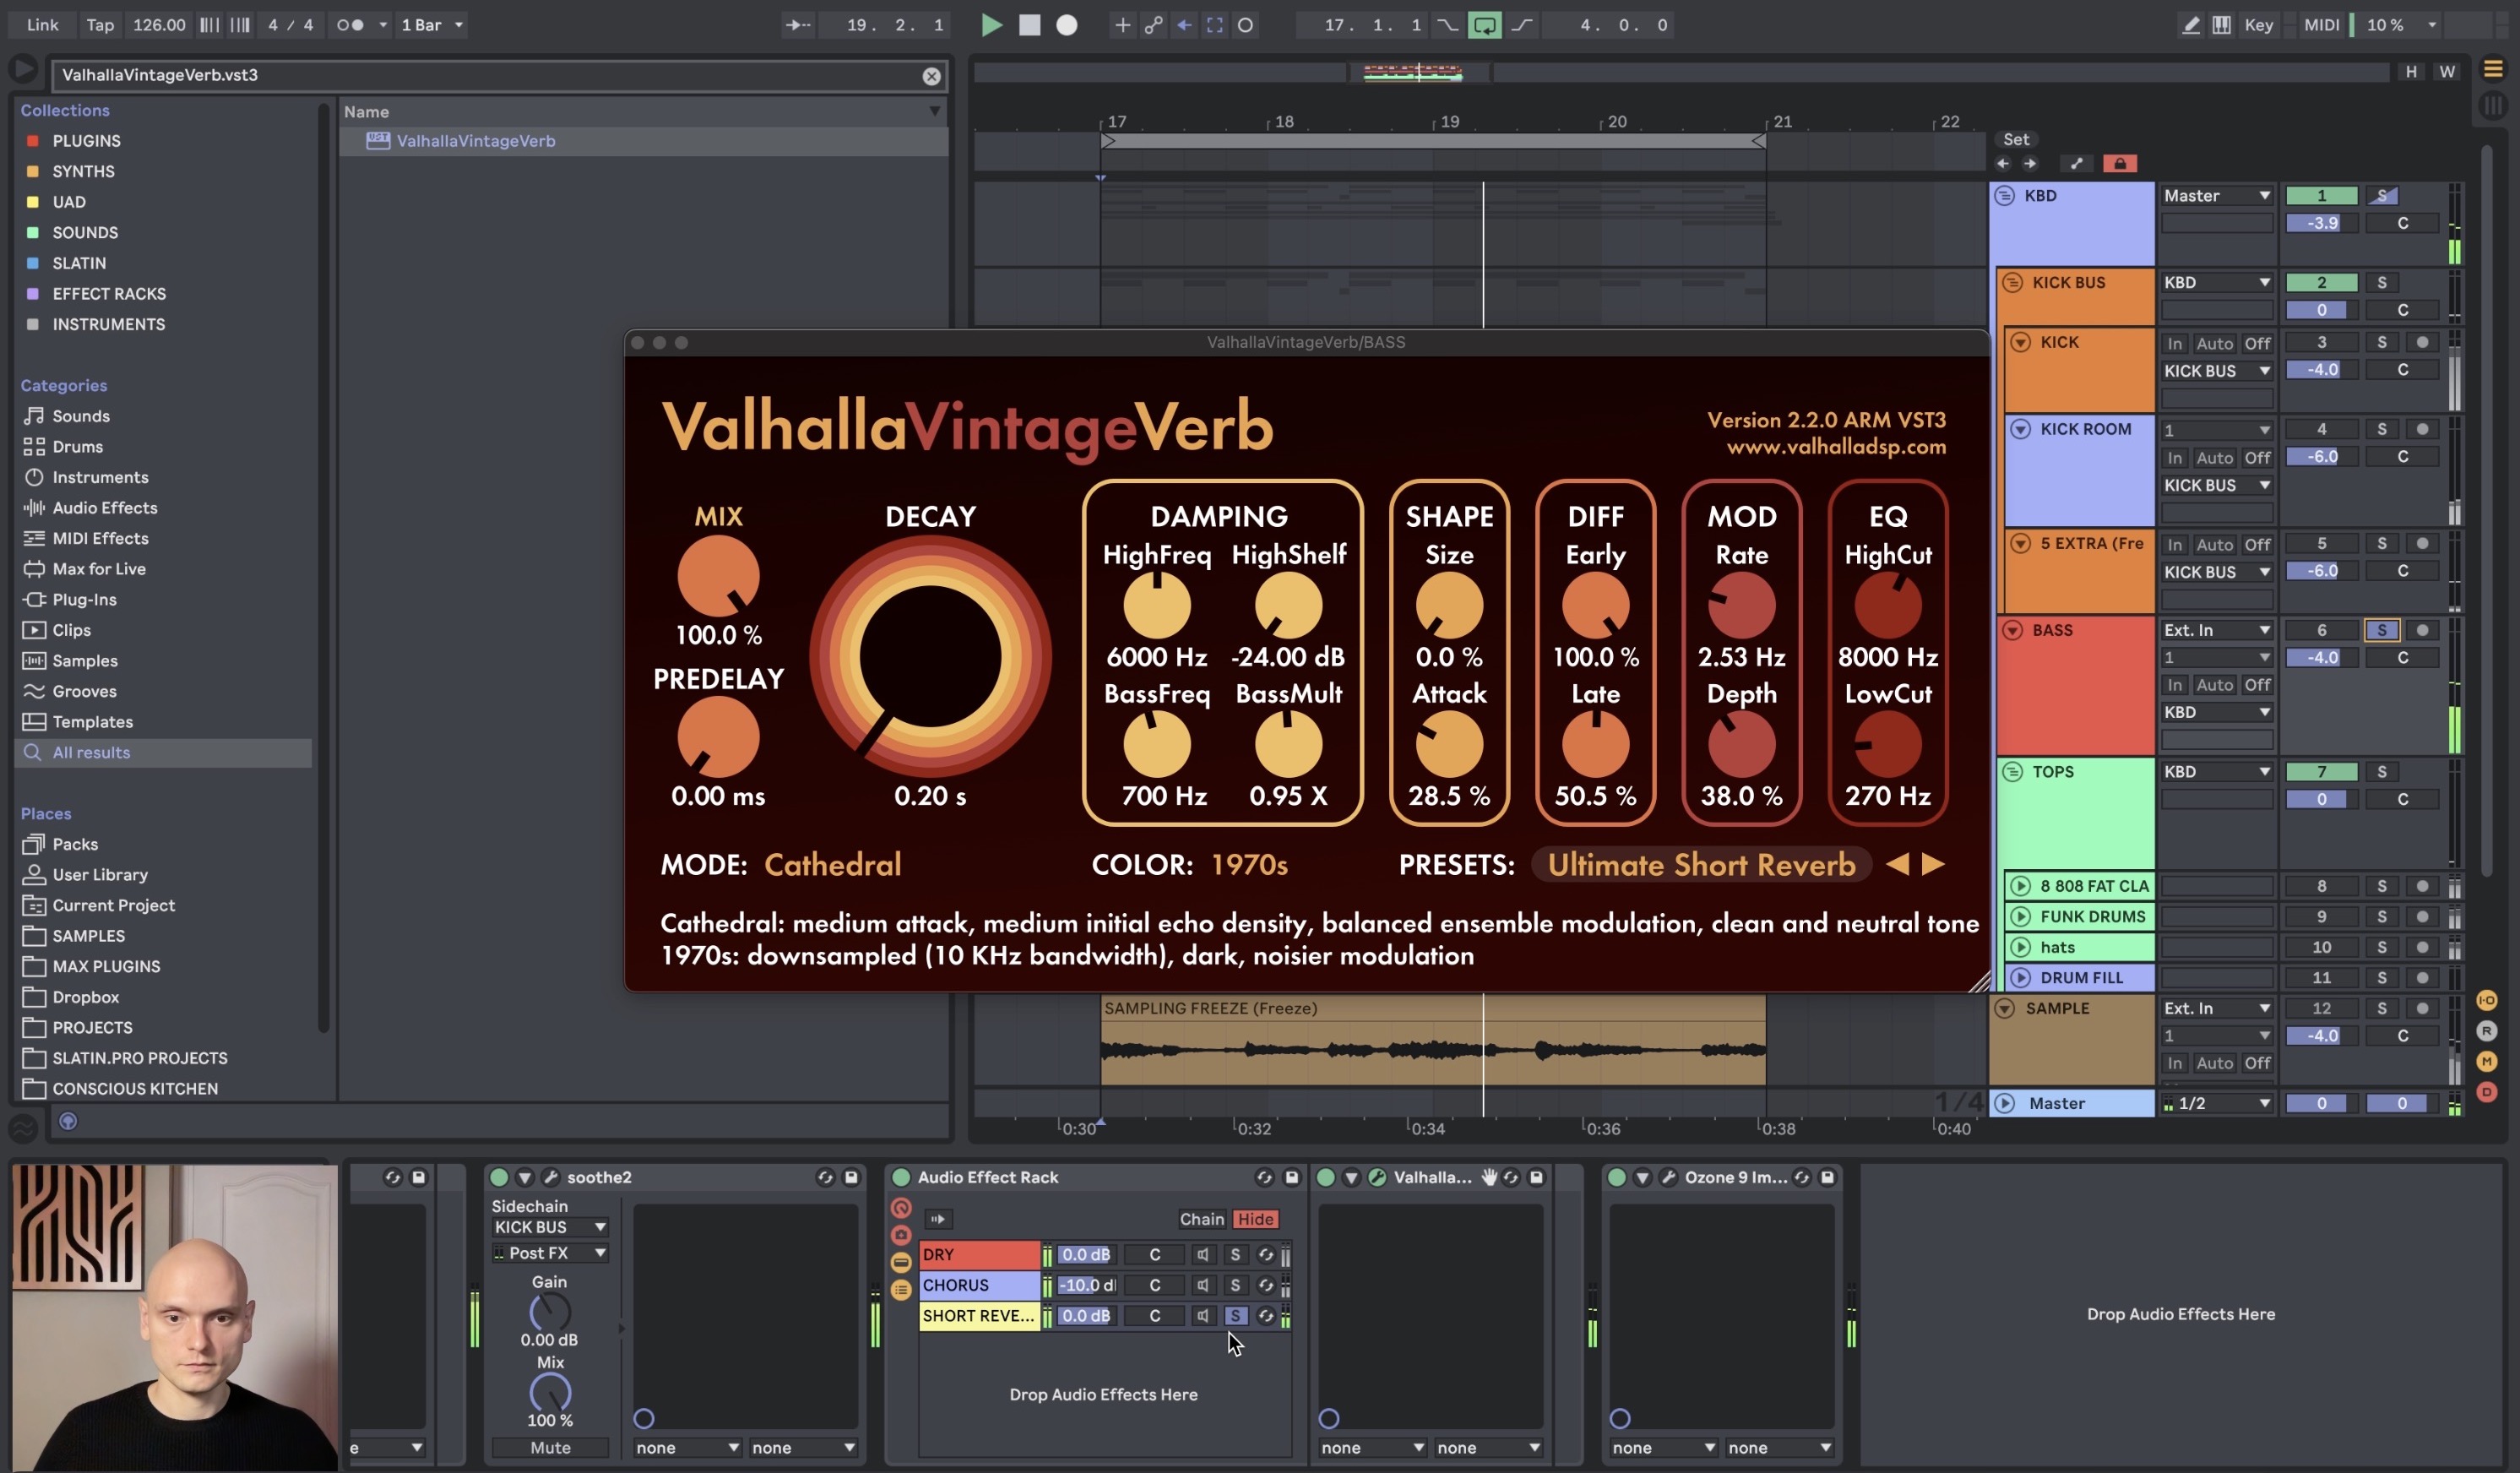Solo the SHORT REVERB chain
2520x1473 pixels.
click(1235, 1316)
